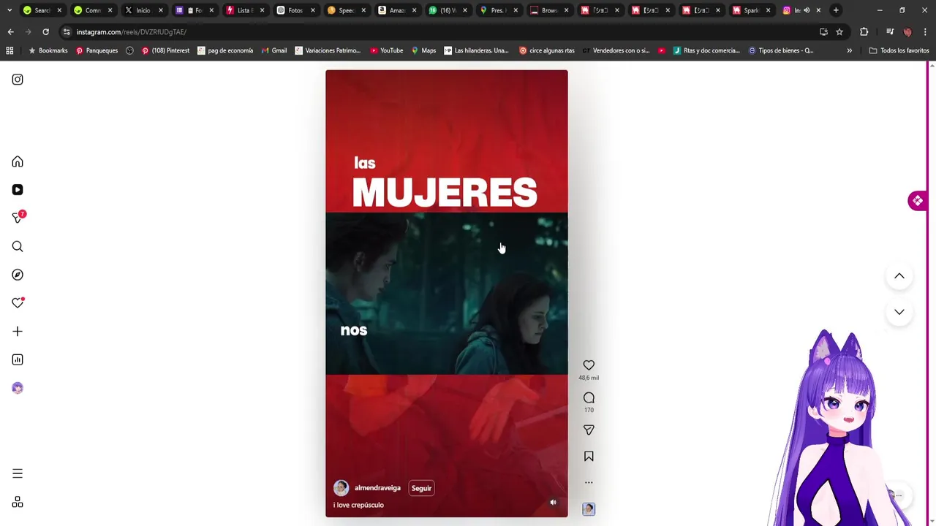Share the reel with the paper plane icon

pyautogui.click(x=589, y=430)
